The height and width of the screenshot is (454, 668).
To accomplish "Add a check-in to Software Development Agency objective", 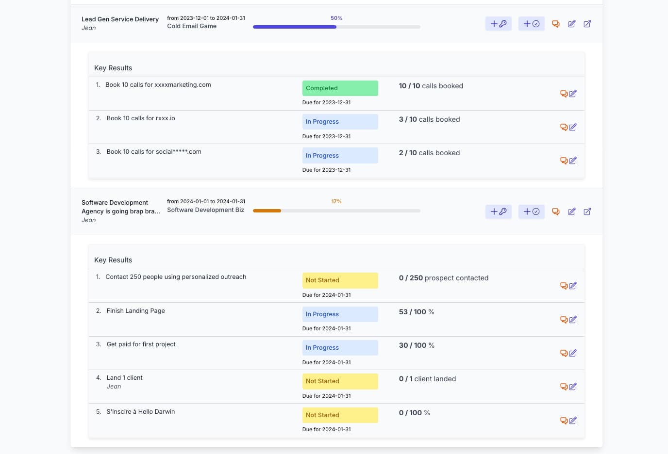I will coord(531,211).
